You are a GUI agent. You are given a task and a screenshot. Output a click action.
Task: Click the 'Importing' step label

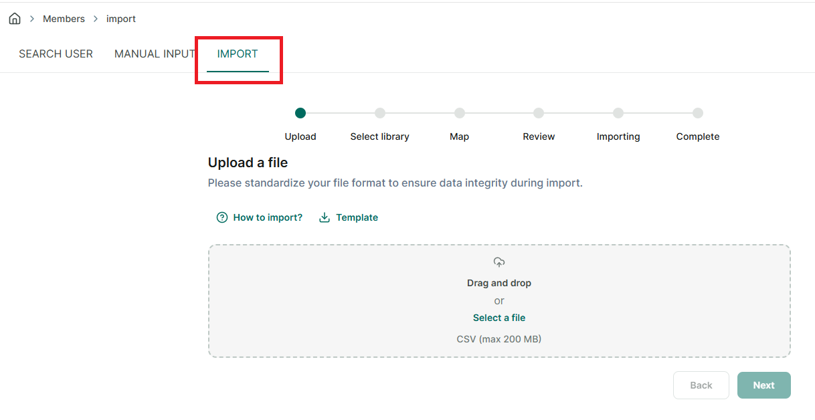(x=618, y=136)
